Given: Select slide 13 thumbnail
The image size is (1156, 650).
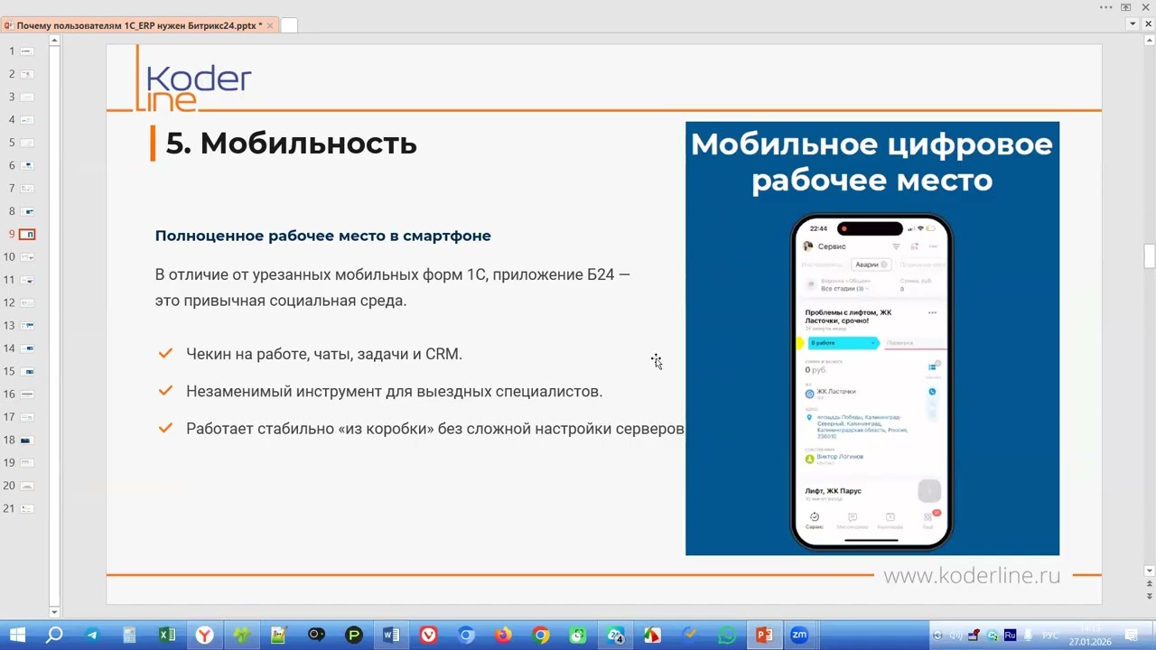Looking at the screenshot, I should click(x=27, y=326).
